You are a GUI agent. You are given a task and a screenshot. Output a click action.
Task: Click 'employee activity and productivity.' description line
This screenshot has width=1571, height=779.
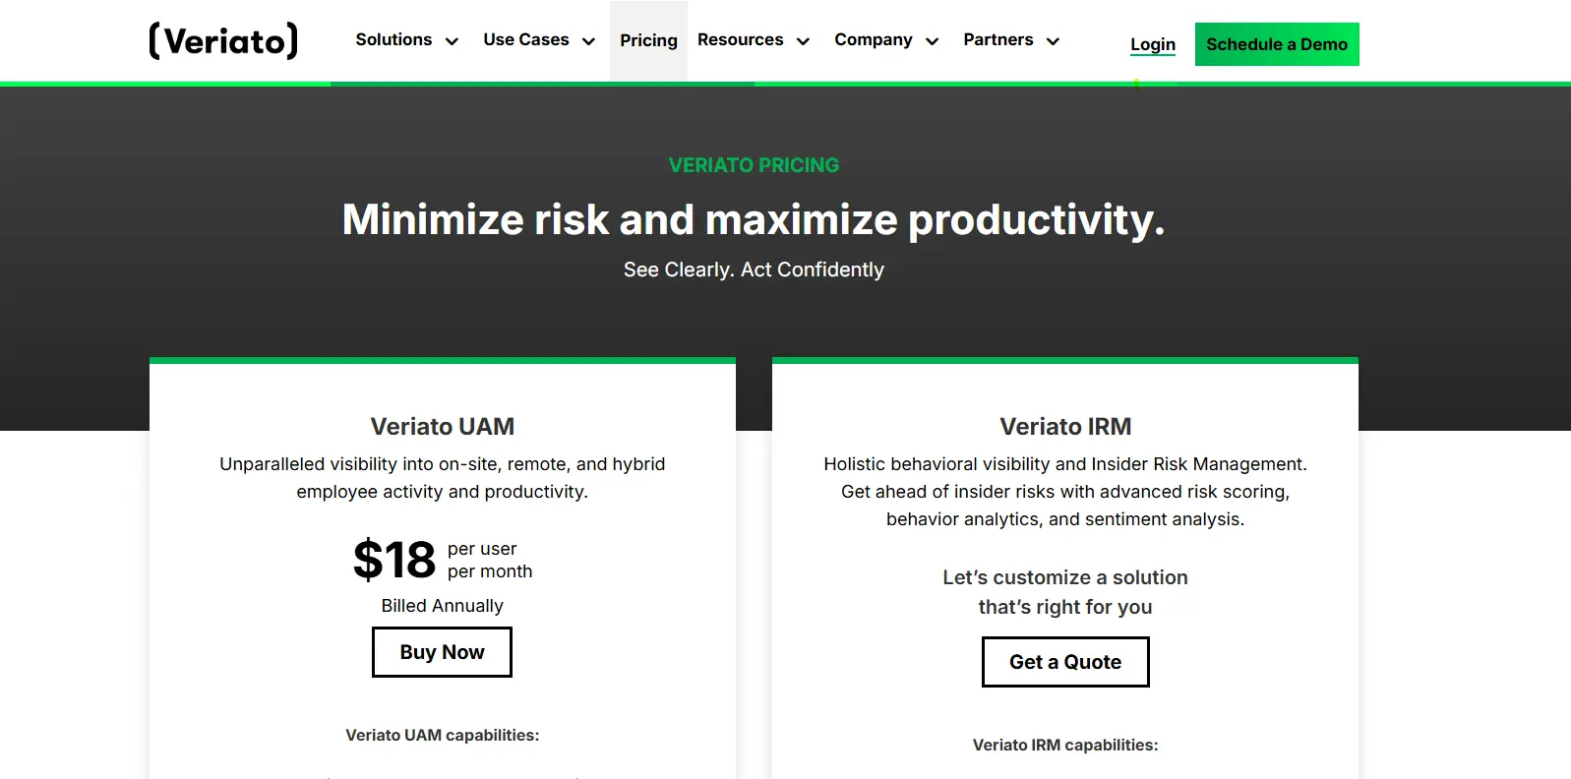click(443, 492)
